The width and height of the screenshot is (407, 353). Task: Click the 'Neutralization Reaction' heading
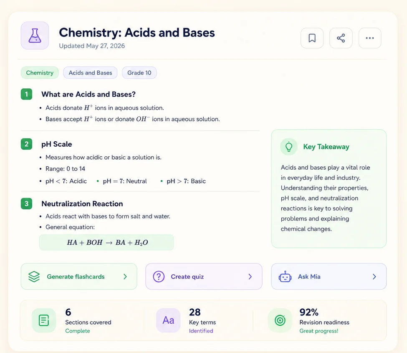(x=82, y=204)
